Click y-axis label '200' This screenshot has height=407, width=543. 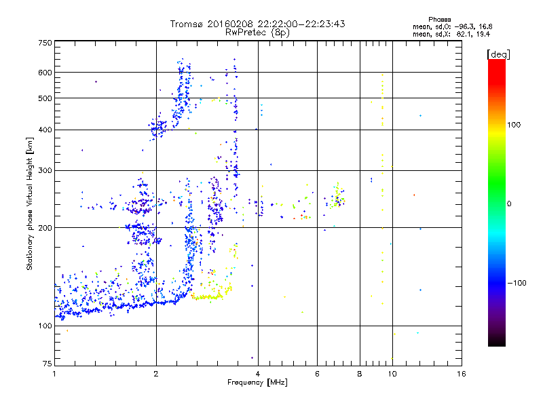tap(45, 228)
